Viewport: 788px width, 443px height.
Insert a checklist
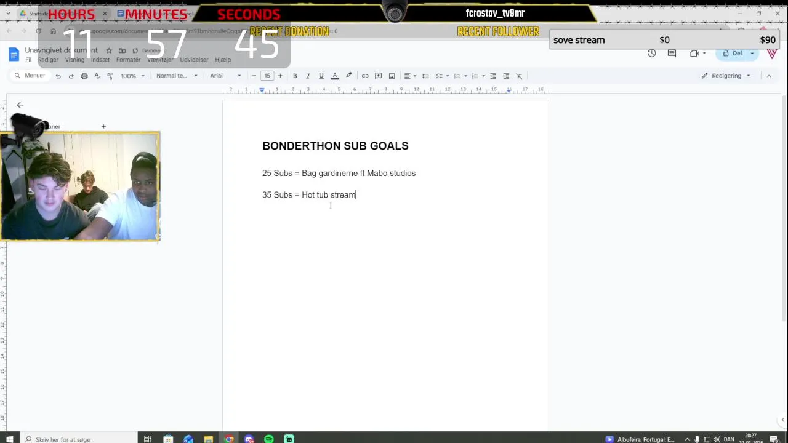439,76
